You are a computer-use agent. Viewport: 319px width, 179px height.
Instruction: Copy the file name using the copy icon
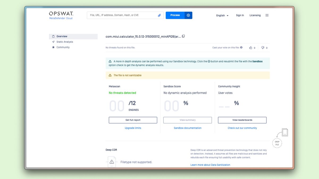(183, 36)
